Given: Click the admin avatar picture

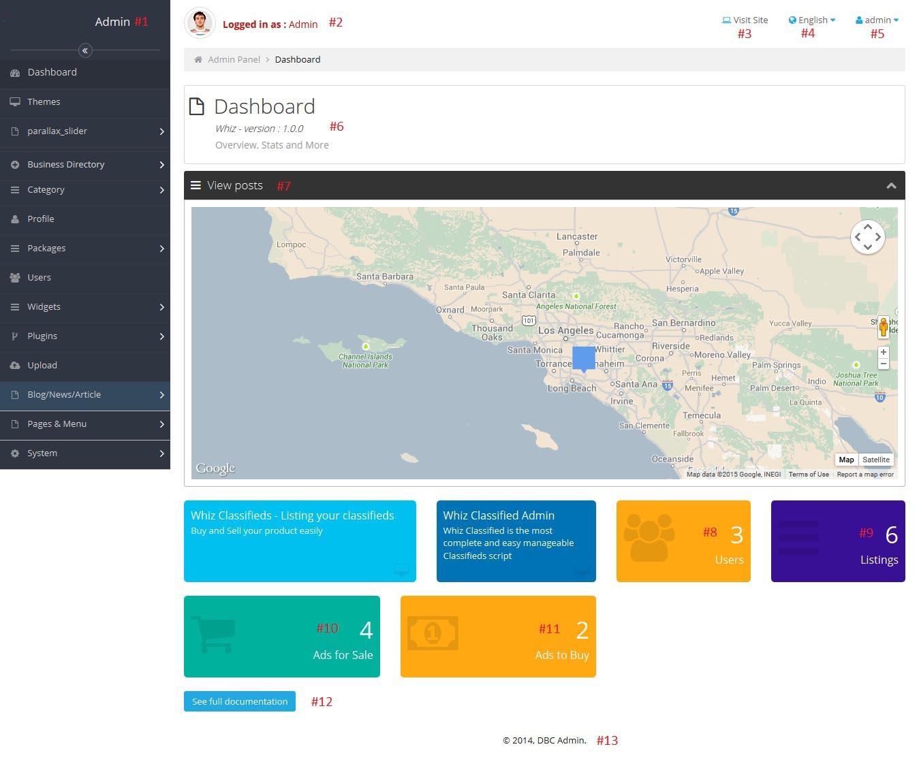Looking at the screenshot, I should coord(200,23).
